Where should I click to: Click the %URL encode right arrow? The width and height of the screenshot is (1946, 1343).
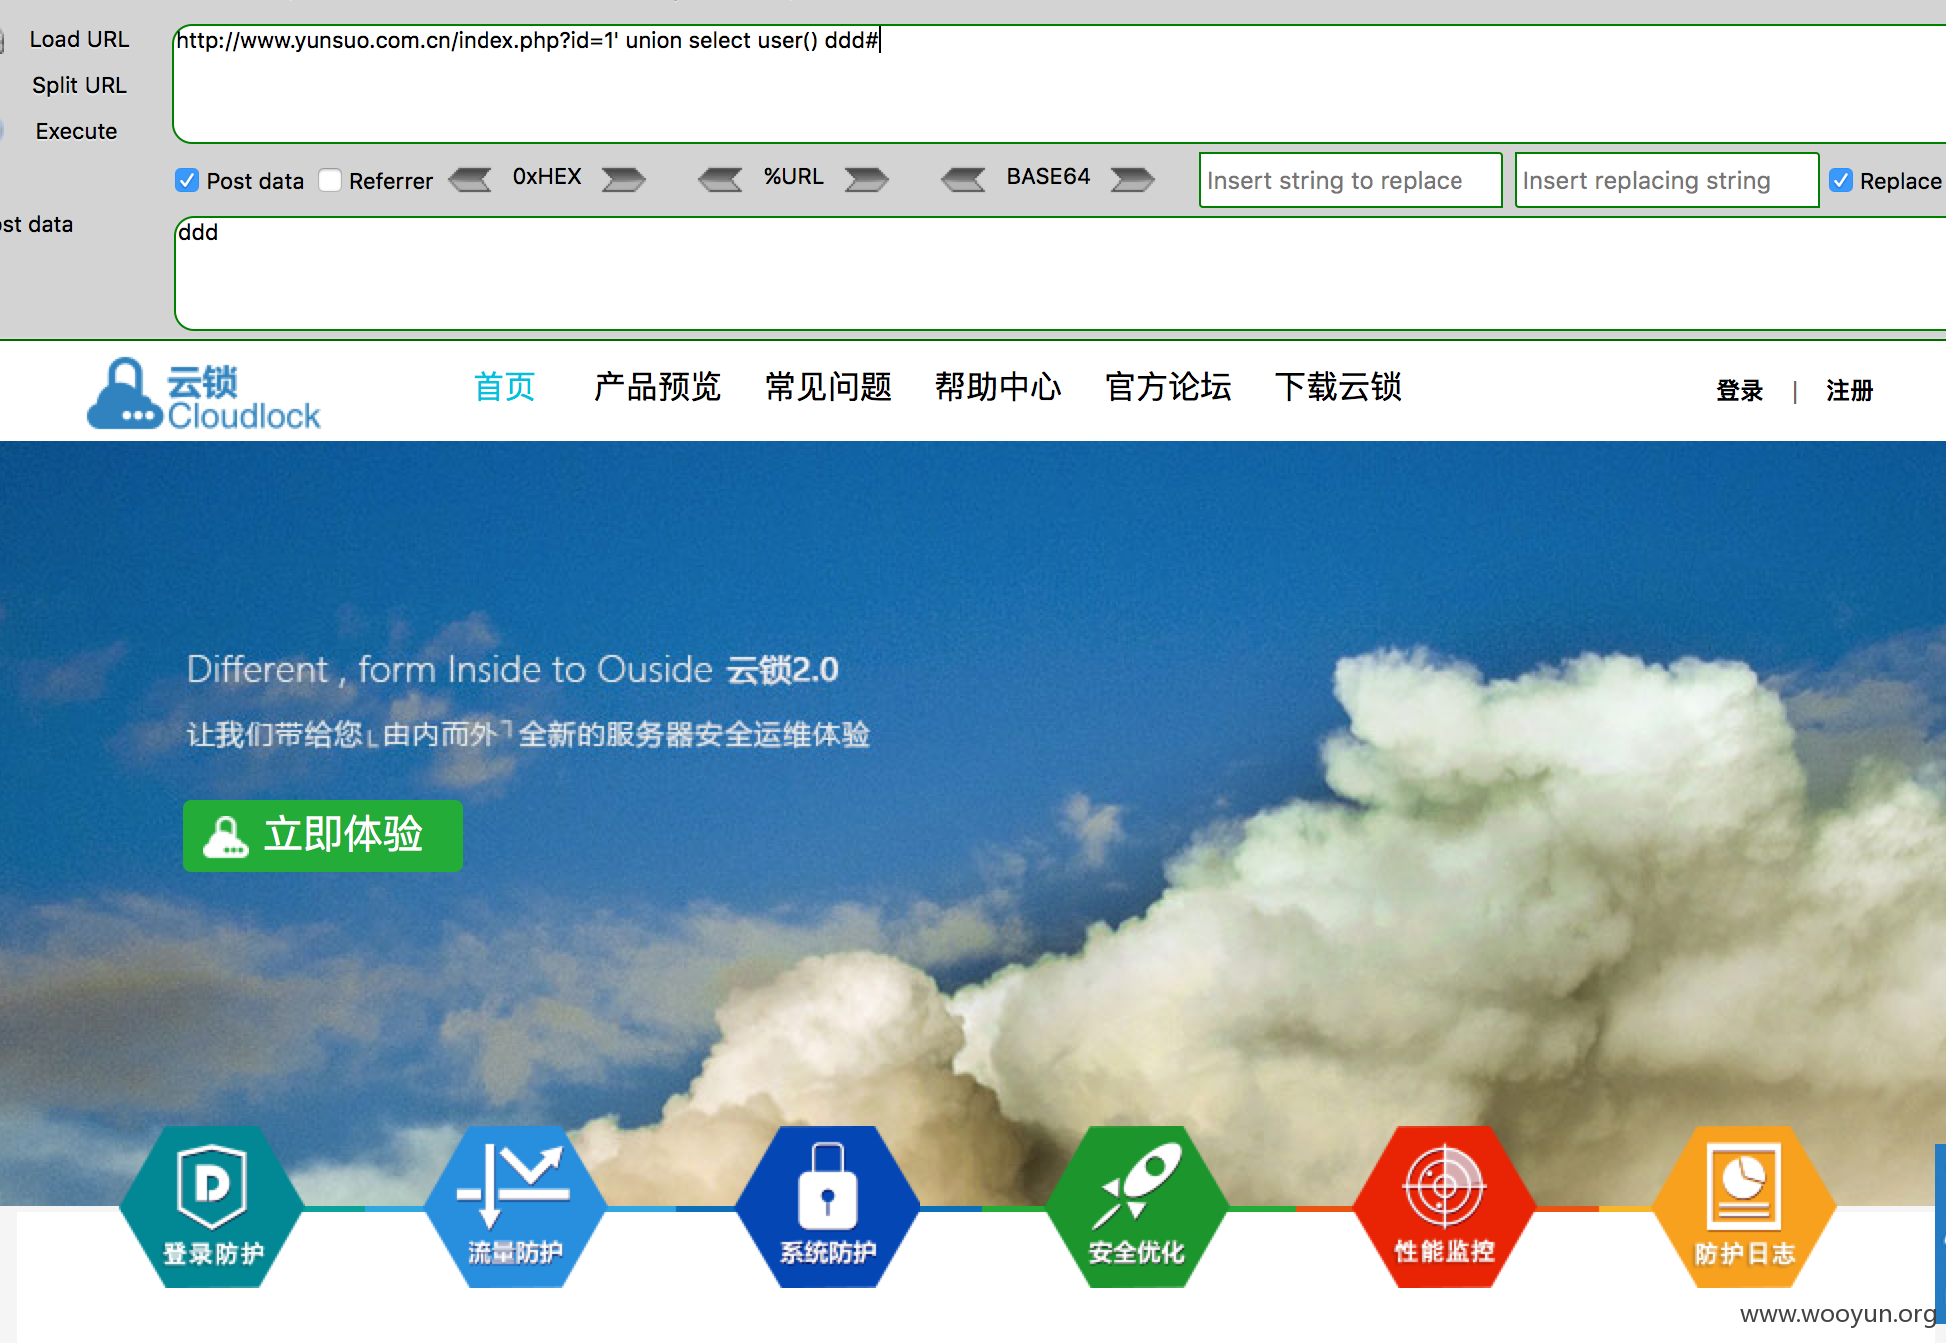(867, 180)
